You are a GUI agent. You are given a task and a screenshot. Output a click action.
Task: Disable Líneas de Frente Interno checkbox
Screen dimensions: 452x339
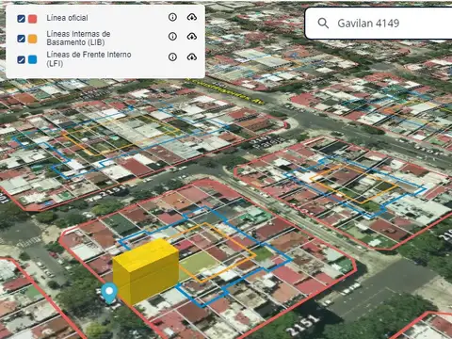(x=21, y=59)
